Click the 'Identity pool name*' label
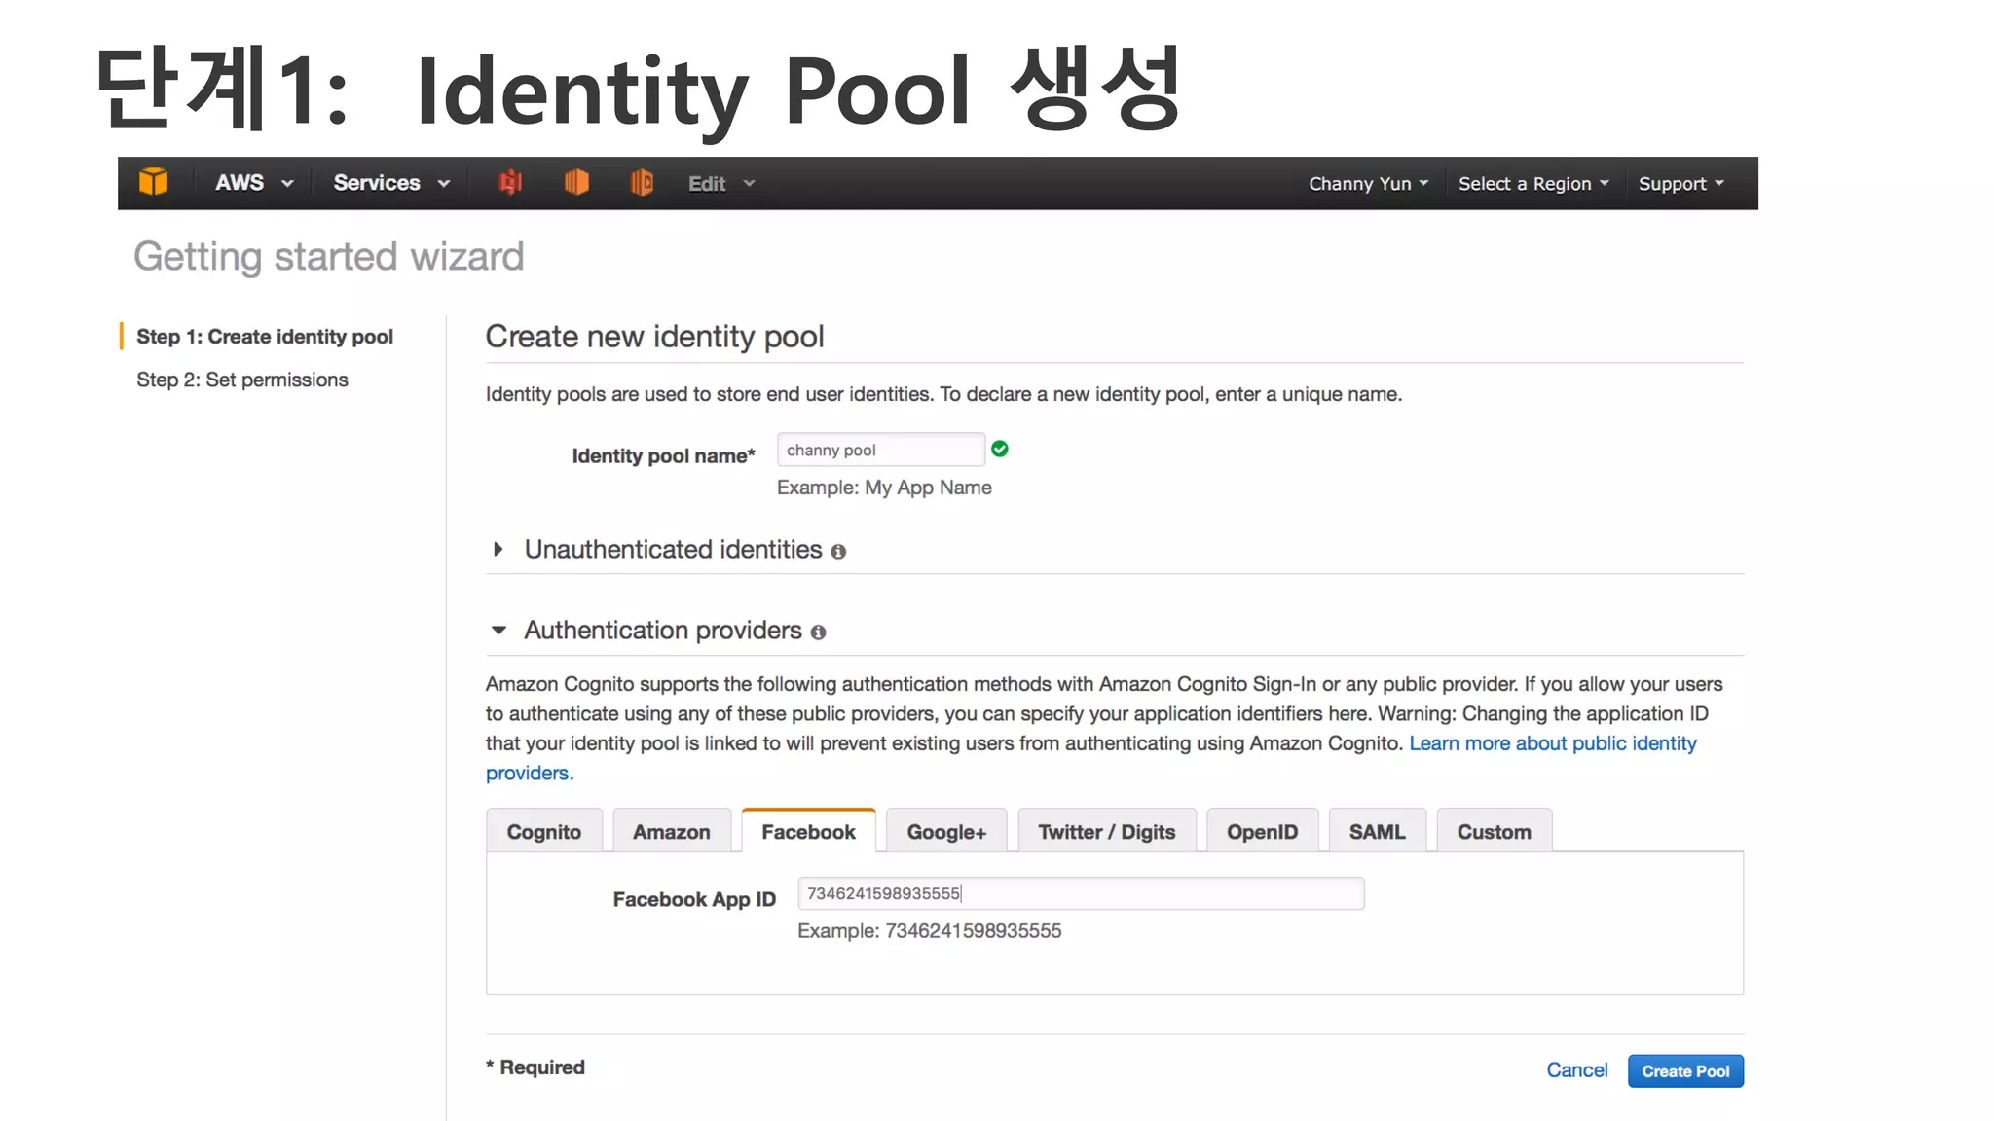Viewport: 1994px width, 1121px height. (664, 456)
